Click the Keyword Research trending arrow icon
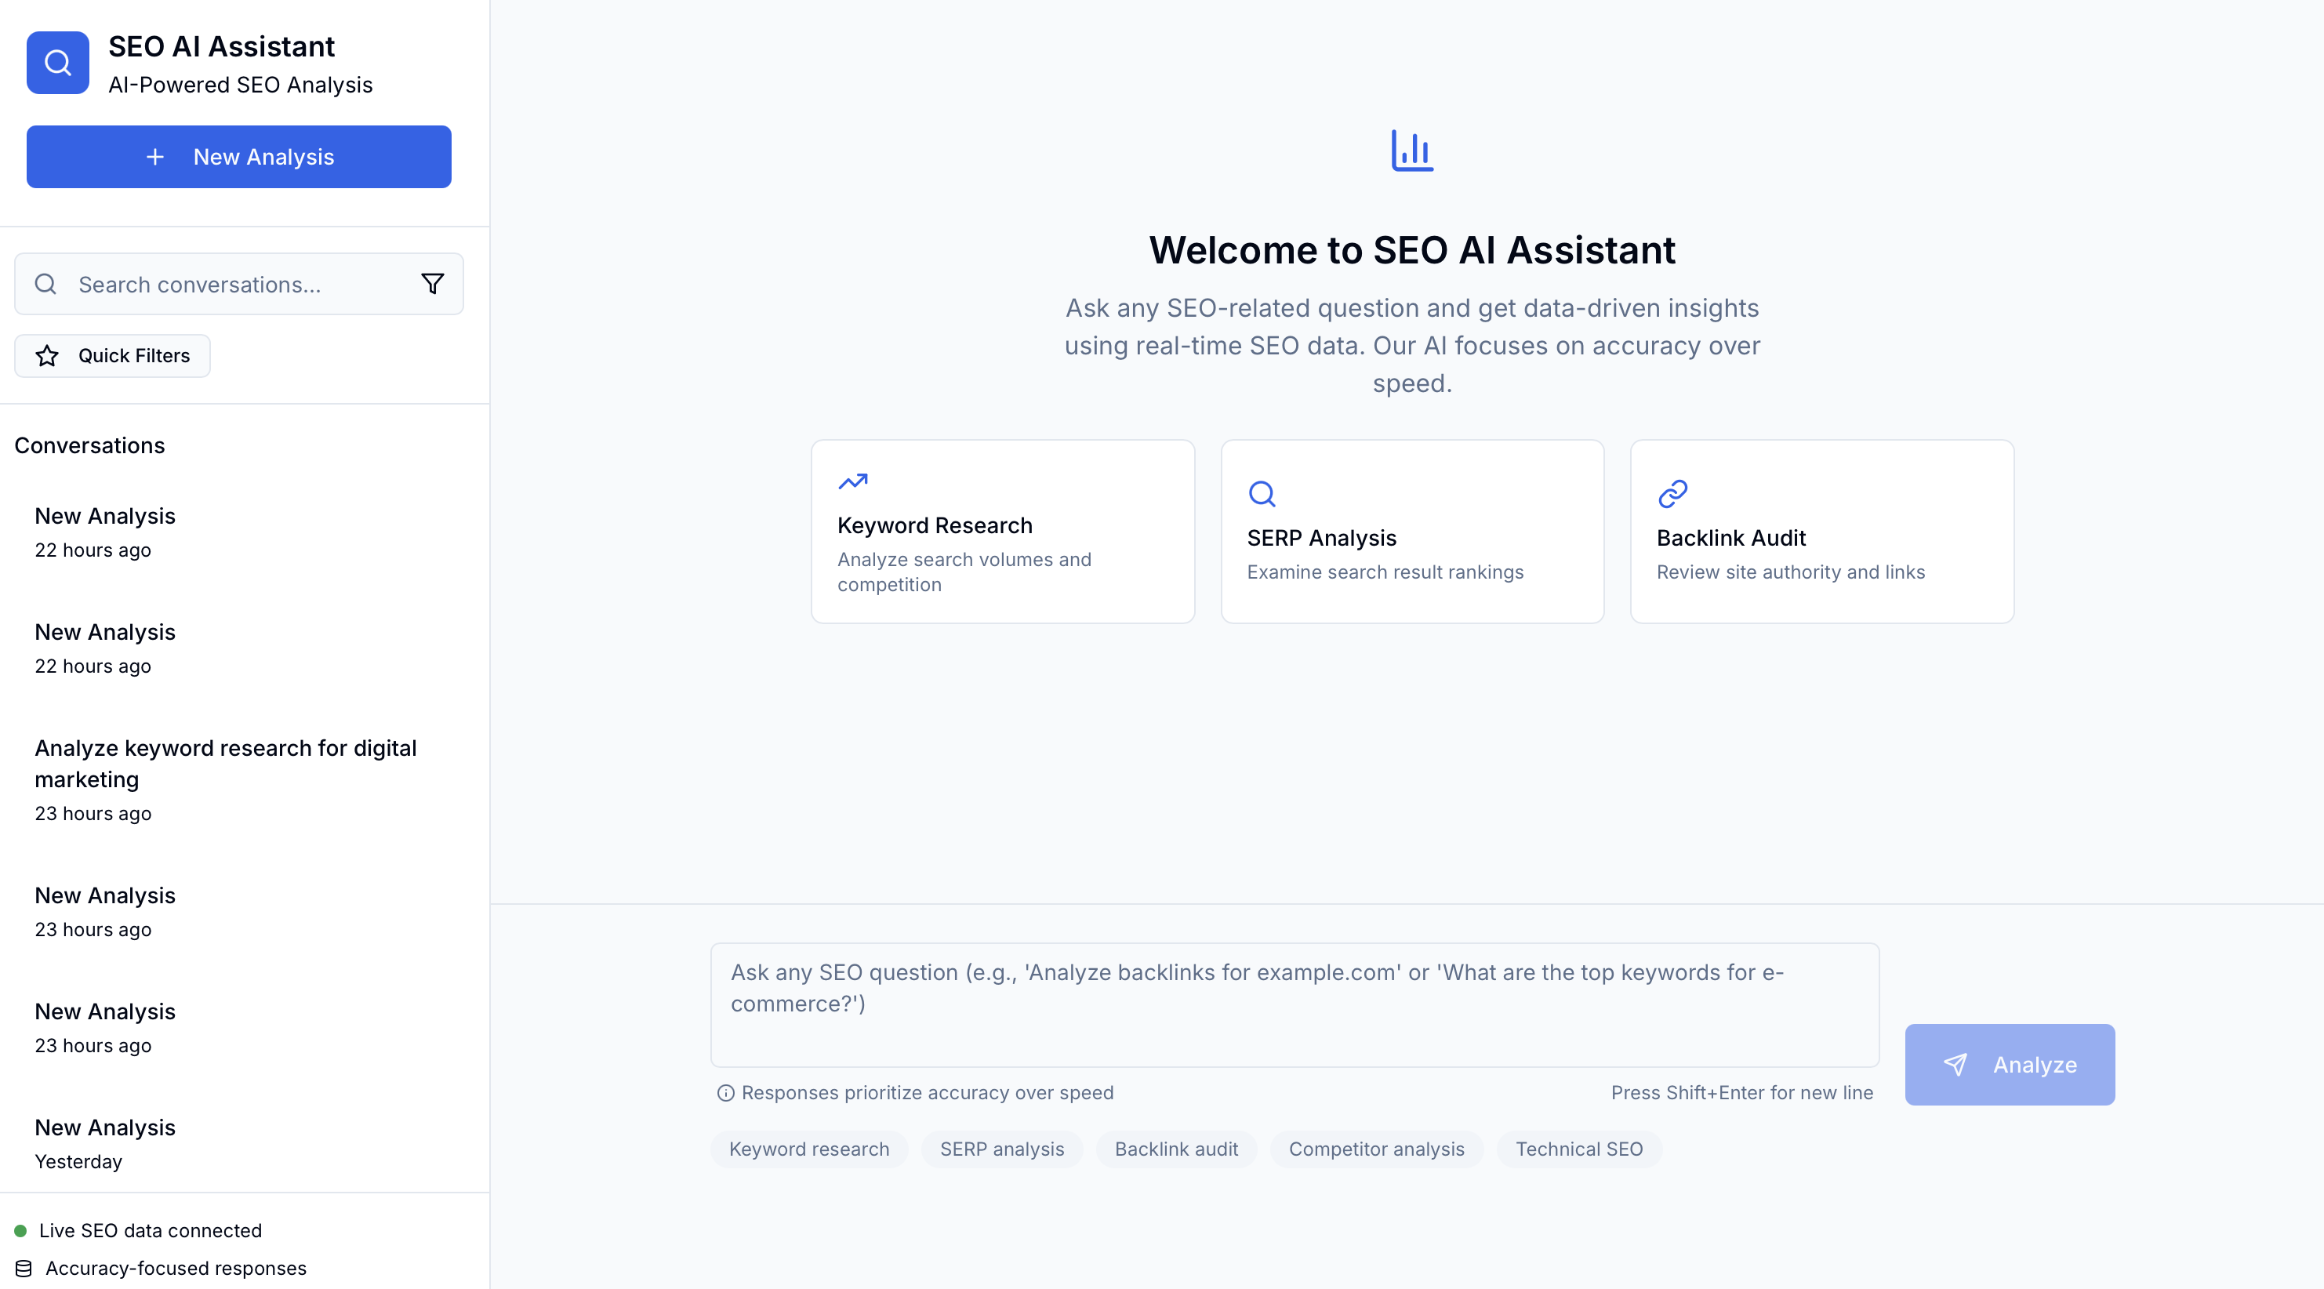2324x1289 pixels. click(852, 481)
